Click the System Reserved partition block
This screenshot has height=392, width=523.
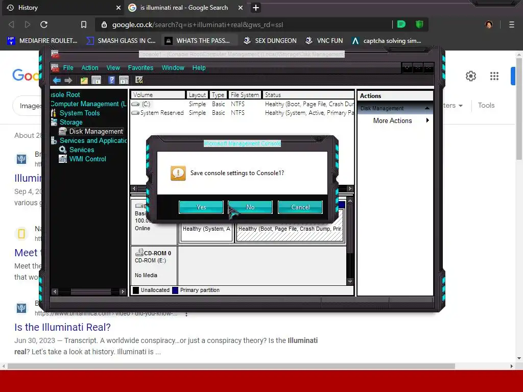click(x=206, y=229)
